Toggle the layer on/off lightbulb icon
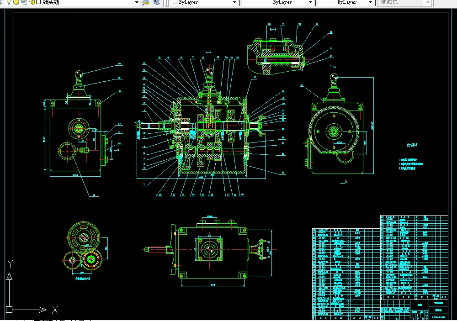The width and height of the screenshot is (457, 321). 9,2
